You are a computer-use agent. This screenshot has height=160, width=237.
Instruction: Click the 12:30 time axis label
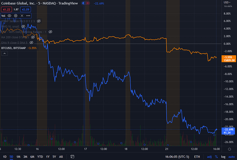coord(18,149)
